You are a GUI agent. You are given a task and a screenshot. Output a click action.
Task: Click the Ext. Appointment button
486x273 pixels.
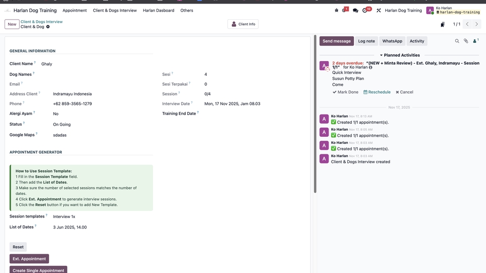29,259
